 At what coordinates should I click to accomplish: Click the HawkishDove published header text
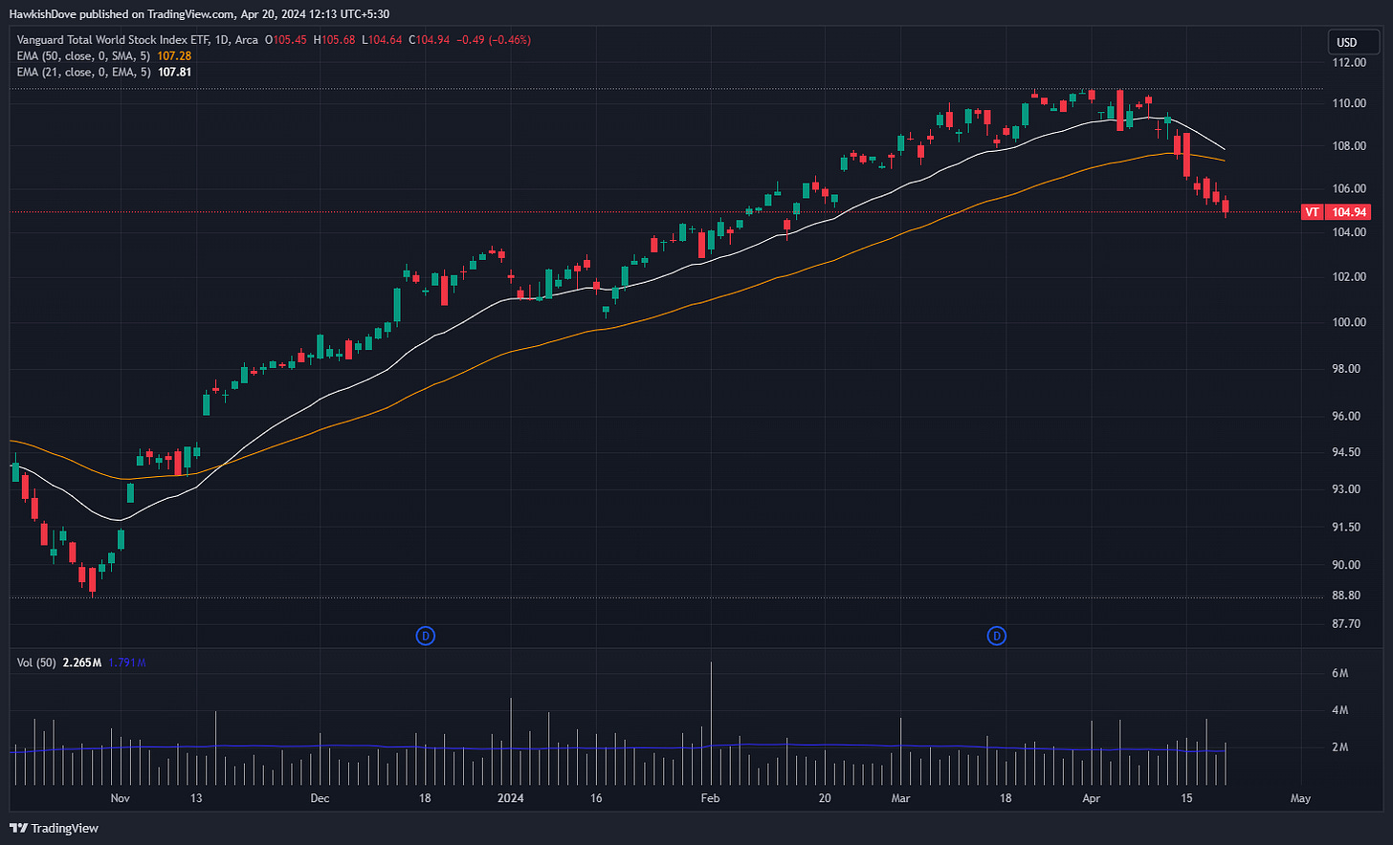point(199,13)
